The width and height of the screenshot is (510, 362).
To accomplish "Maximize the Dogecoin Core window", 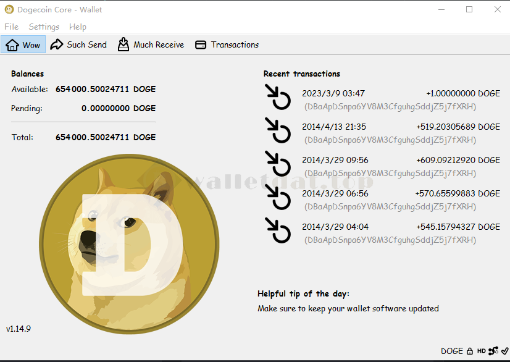I will pos(469,9).
